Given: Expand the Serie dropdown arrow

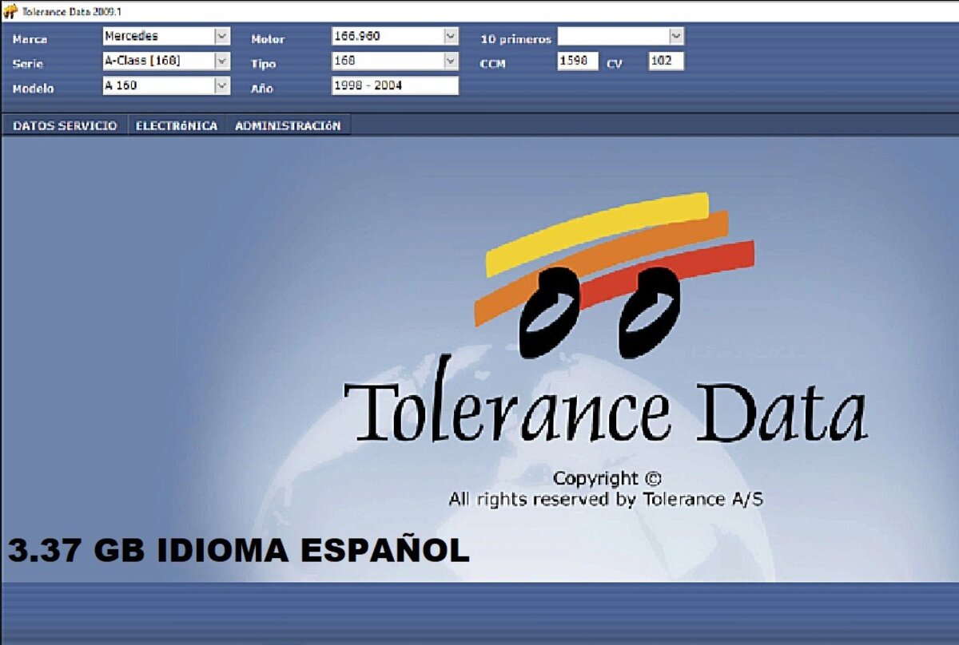Looking at the screenshot, I should click(221, 61).
